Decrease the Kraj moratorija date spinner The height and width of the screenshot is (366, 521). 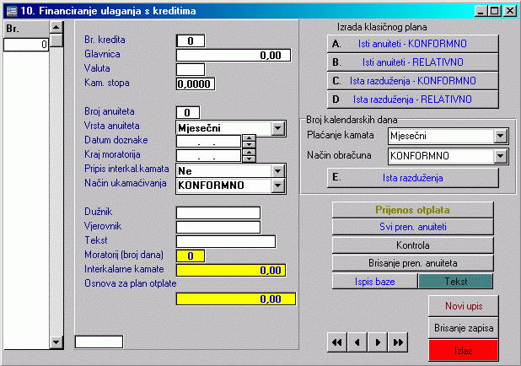tap(249, 159)
